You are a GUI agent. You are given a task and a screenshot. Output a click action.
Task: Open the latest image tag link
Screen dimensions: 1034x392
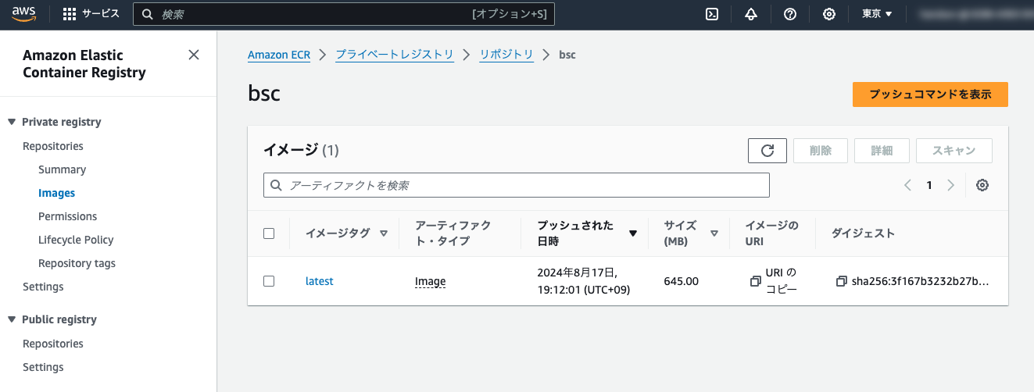tap(319, 281)
